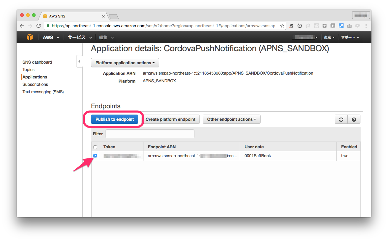The width and height of the screenshot is (388, 241).
Task: Sort by User data column header
Action: pos(288,147)
